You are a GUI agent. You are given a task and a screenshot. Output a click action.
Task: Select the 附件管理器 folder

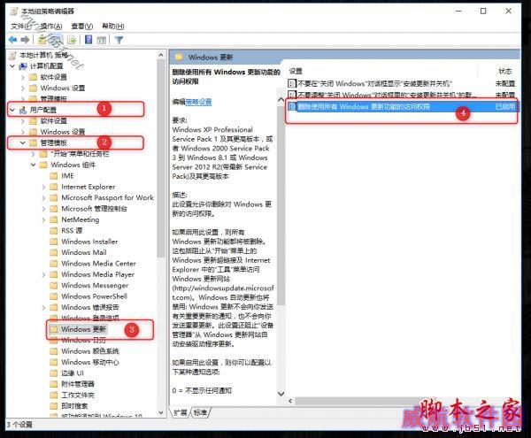tap(78, 384)
